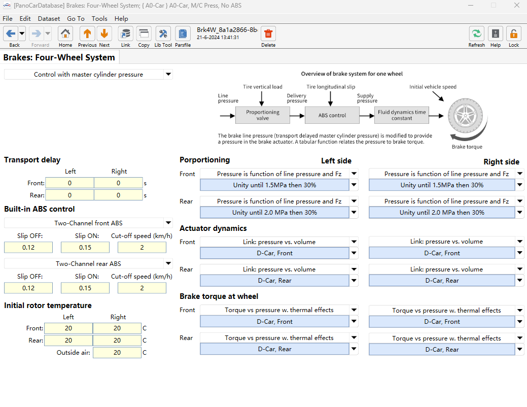The height and width of the screenshot is (407, 527).
Task: Edit front ABS Slip OFF value field
Action: click(x=28, y=247)
